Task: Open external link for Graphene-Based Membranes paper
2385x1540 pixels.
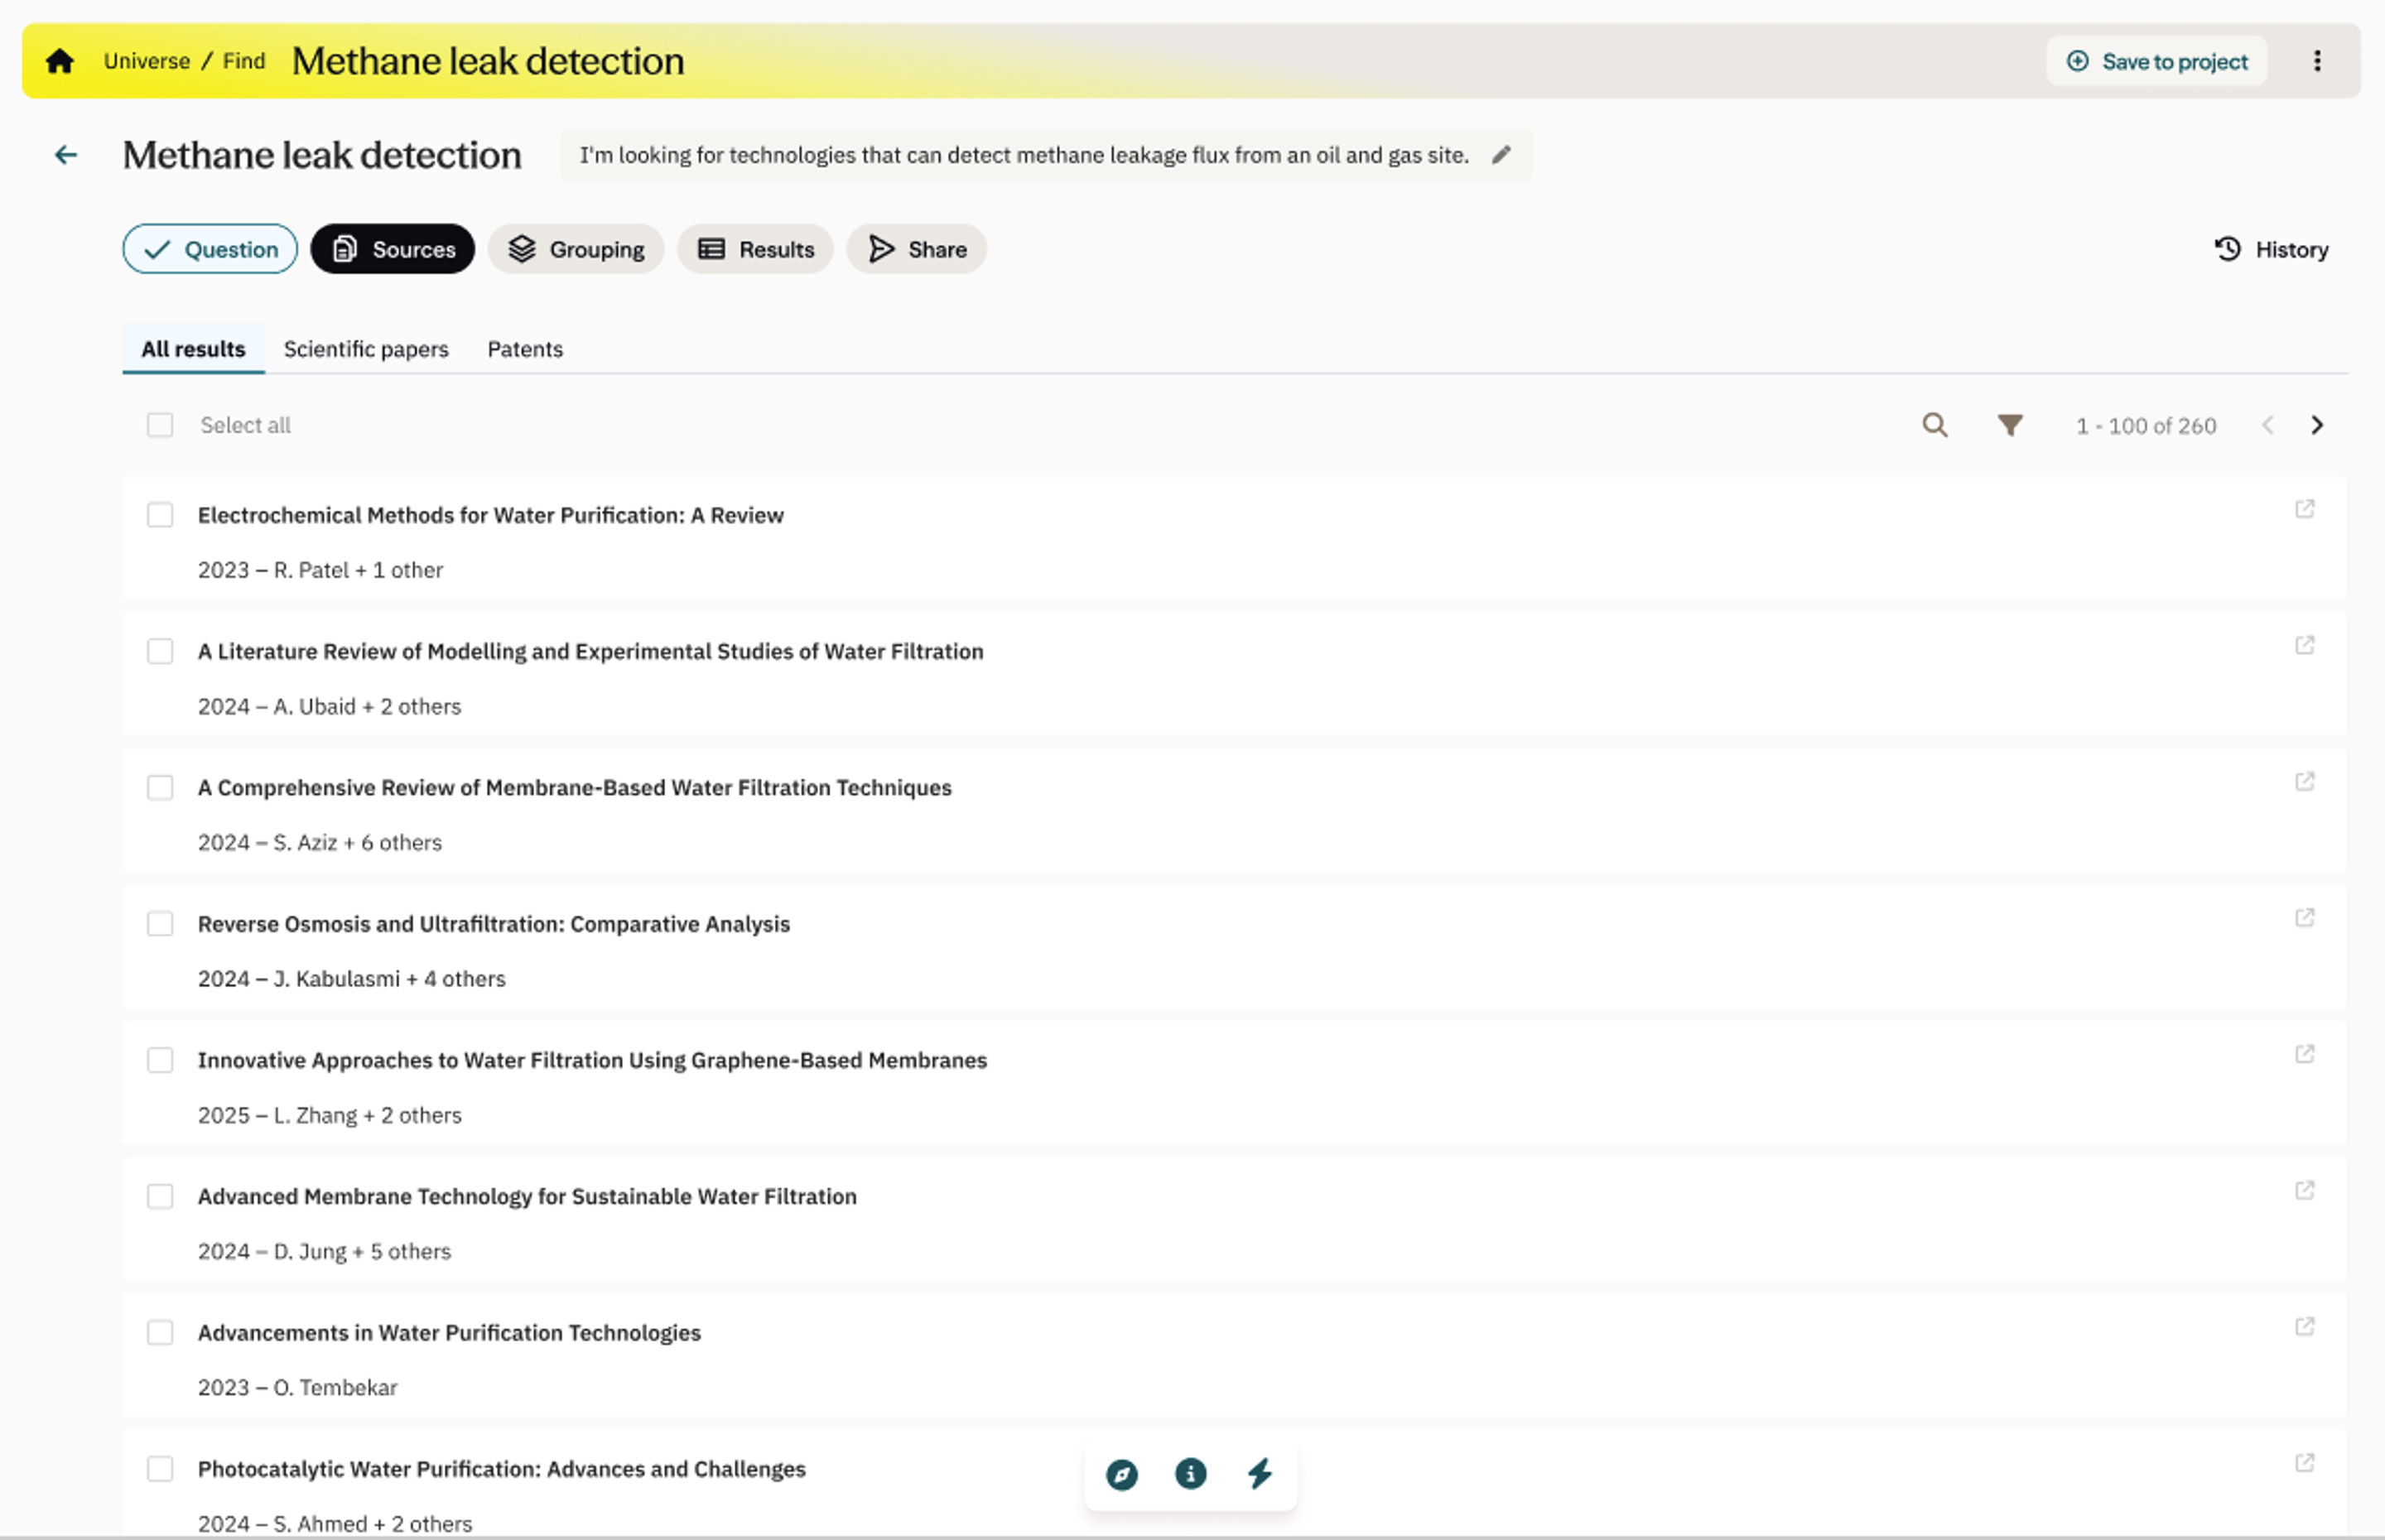Action: tap(2304, 1053)
